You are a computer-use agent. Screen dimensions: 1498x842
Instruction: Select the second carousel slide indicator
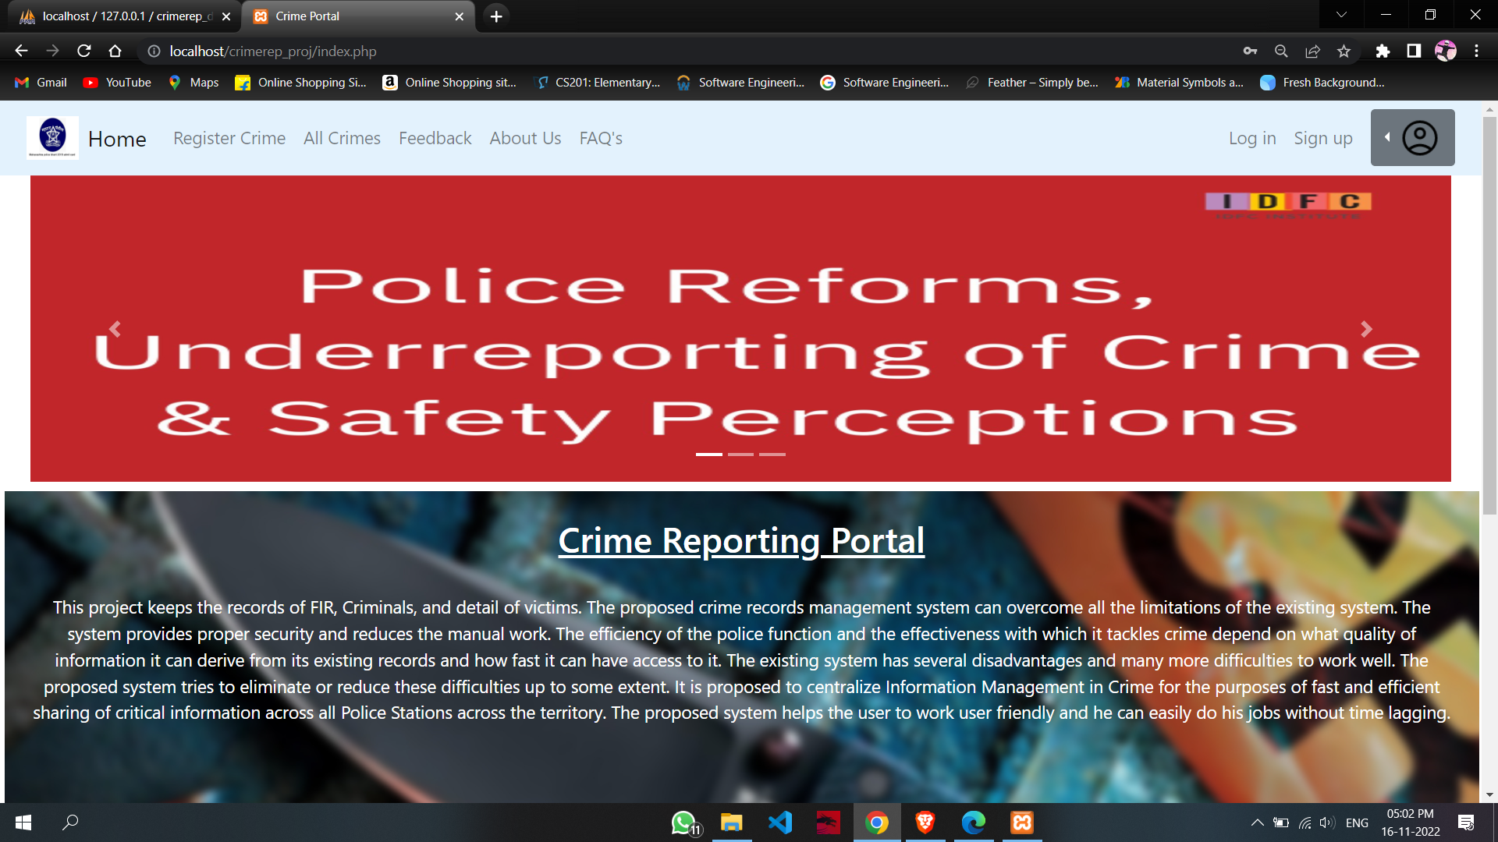740,454
